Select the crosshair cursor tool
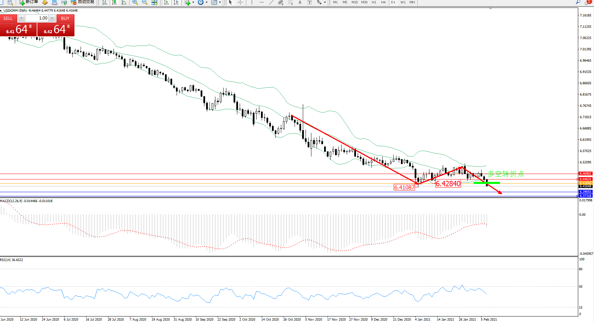Screen dimensions: 594x323 (x=240, y=2)
